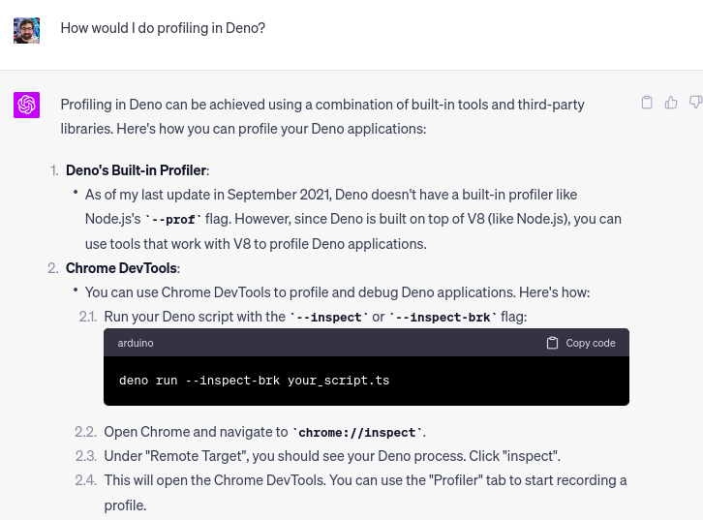Click the "Chrome DevTools" bold heading
The width and height of the screenshot is (703, 520).
122,268
